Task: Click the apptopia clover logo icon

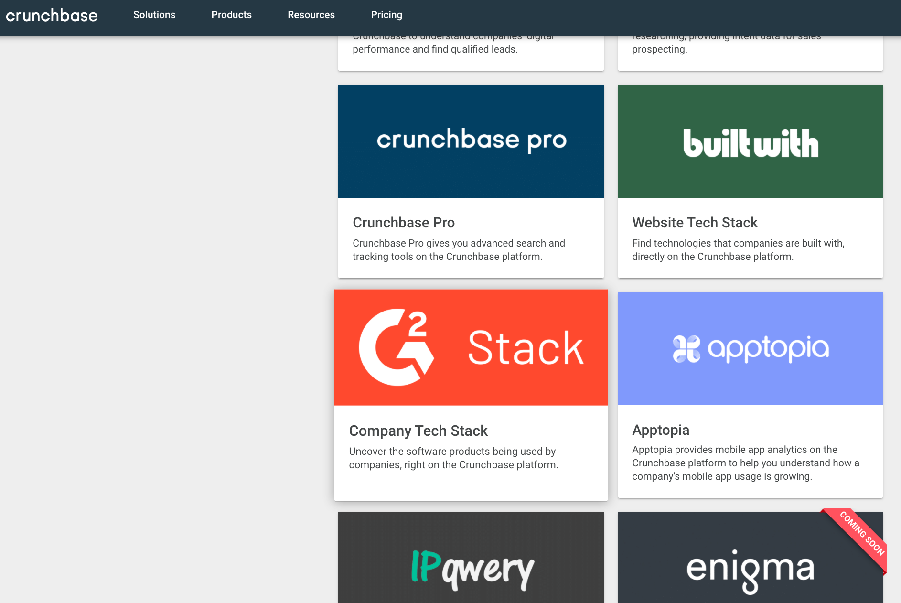Action: tap(686, 349)
